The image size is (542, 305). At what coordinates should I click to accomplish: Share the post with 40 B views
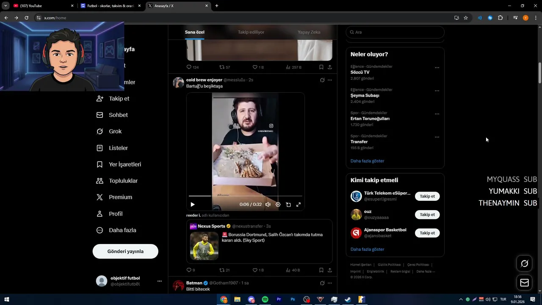click(x=330, y=270)
